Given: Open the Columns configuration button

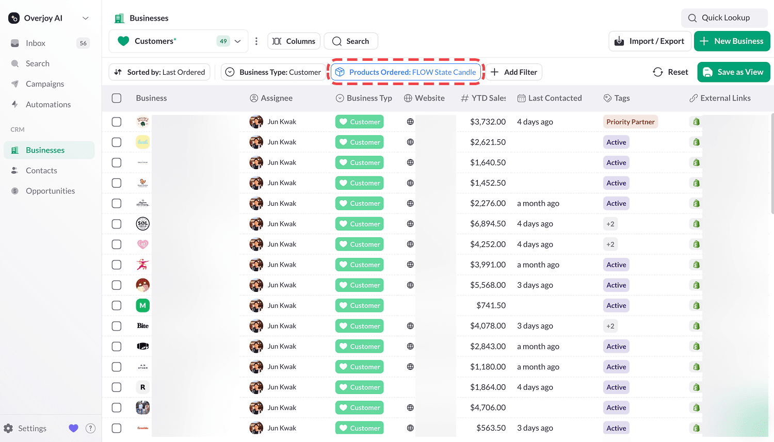Looking at the screenshot, I should pos(294,41).
